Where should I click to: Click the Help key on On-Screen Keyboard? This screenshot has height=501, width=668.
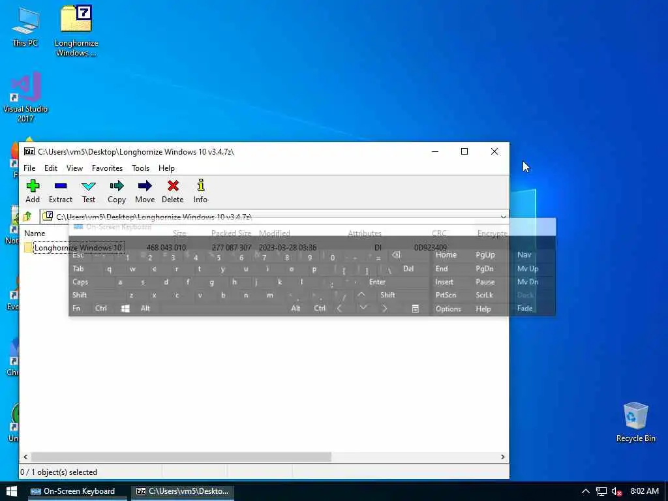483,309
